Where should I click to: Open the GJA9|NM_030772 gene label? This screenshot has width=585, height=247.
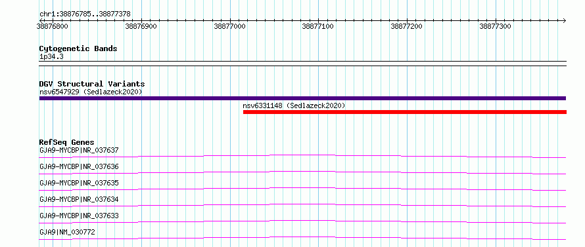(67, 232)
